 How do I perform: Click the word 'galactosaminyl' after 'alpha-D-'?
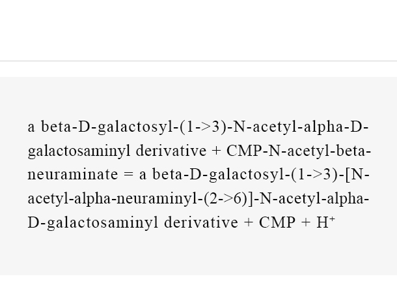pyautogui.click(x=79, y=152)
